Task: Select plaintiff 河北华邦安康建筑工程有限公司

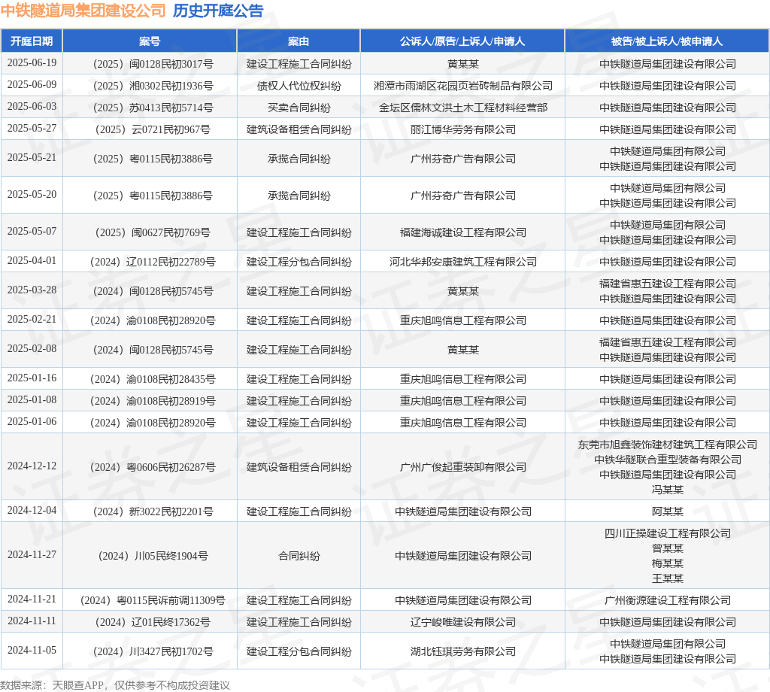Action: click(x=463, y=263)
